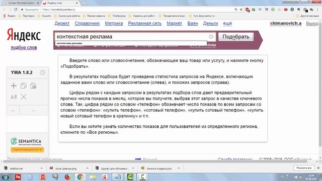Click the red extension icon with a badge
322x181 pixels.
(248, 10)
